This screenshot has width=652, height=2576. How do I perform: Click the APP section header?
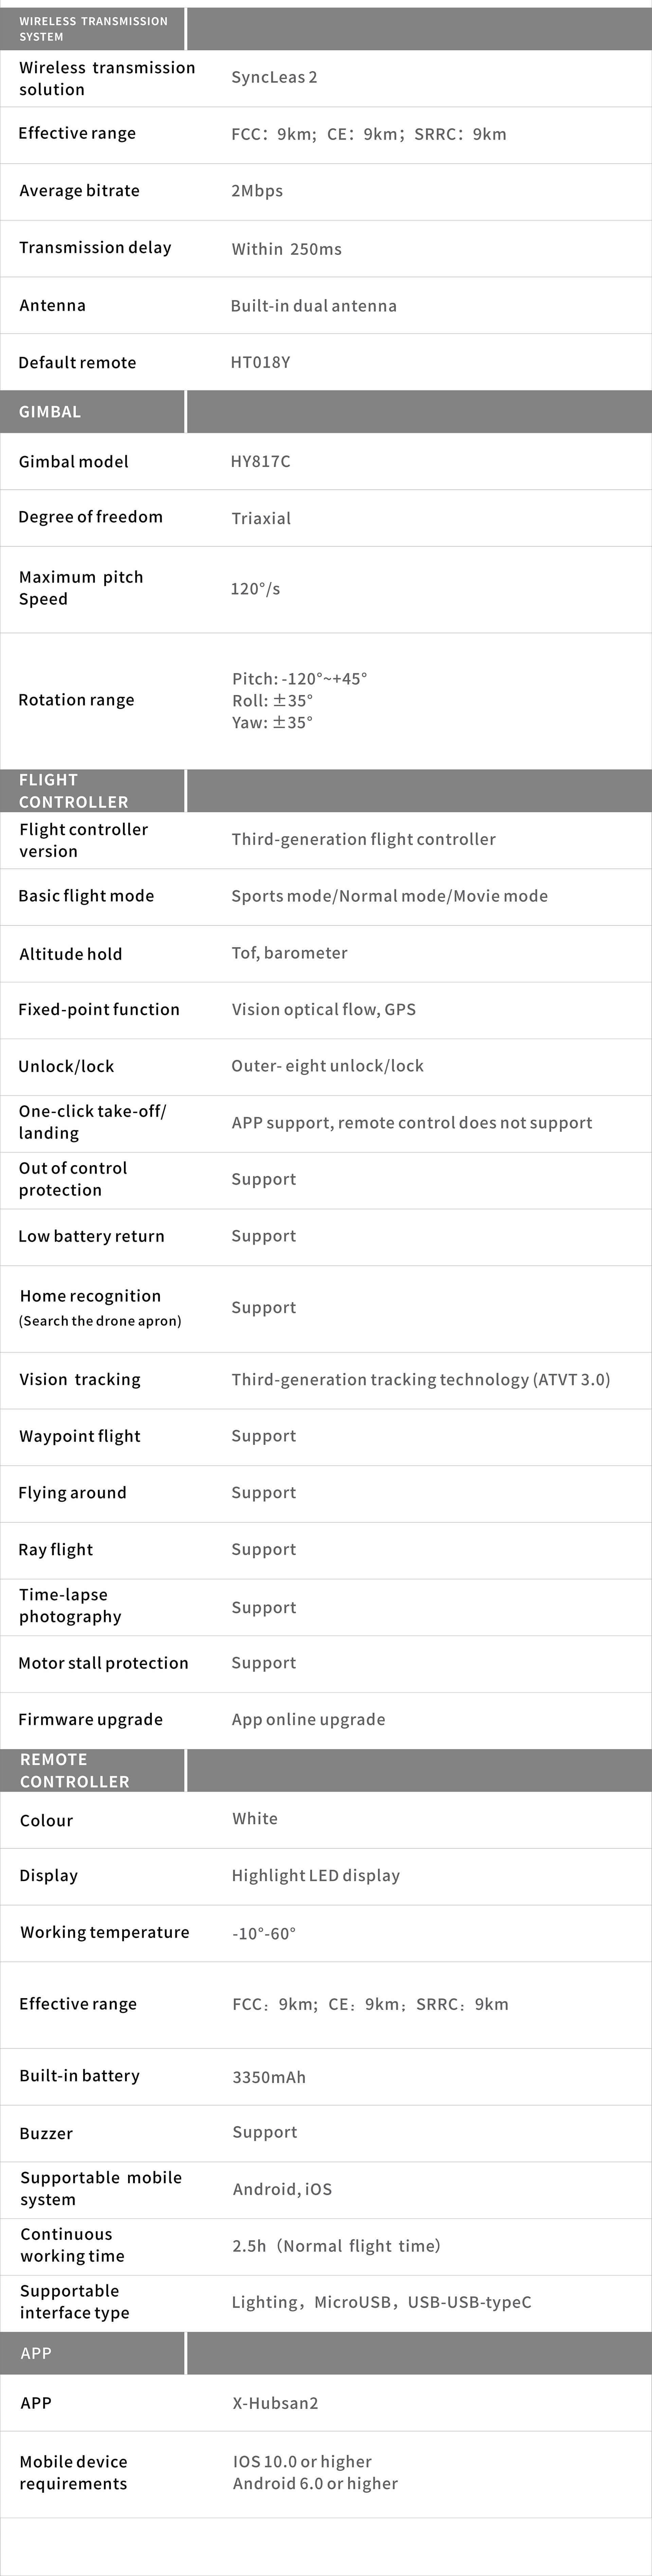click(x=36, y=2353)
